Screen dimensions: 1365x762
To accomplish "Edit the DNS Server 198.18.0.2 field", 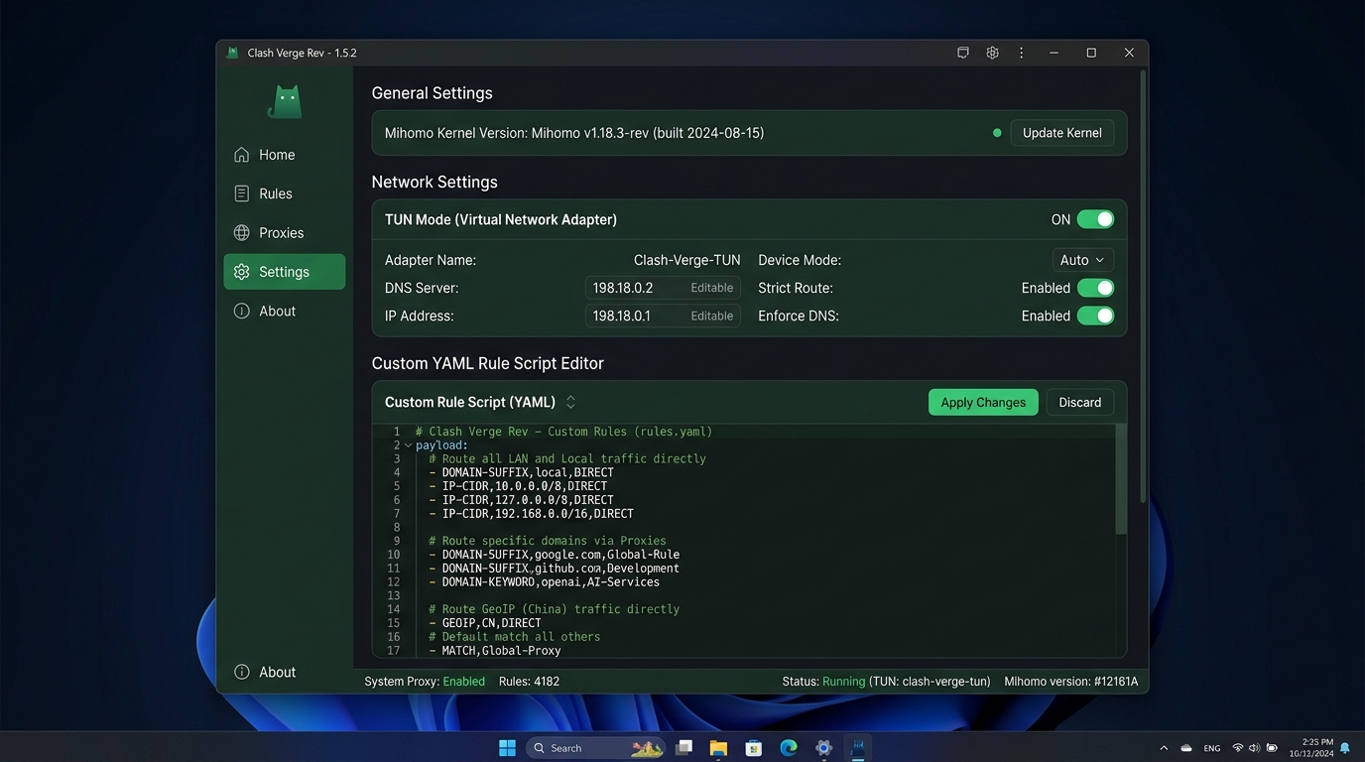I will 663,288.
